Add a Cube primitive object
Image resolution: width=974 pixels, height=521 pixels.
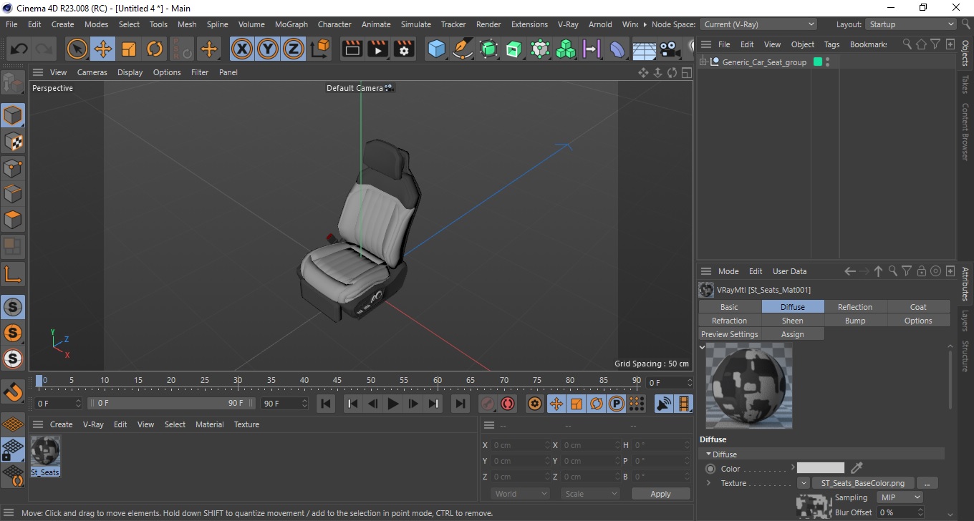point(436,49)
